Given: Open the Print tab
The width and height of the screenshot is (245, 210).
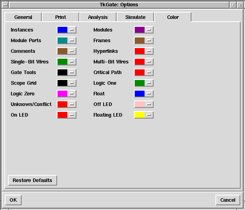Looking at the screenshot, I should point(61,17).
